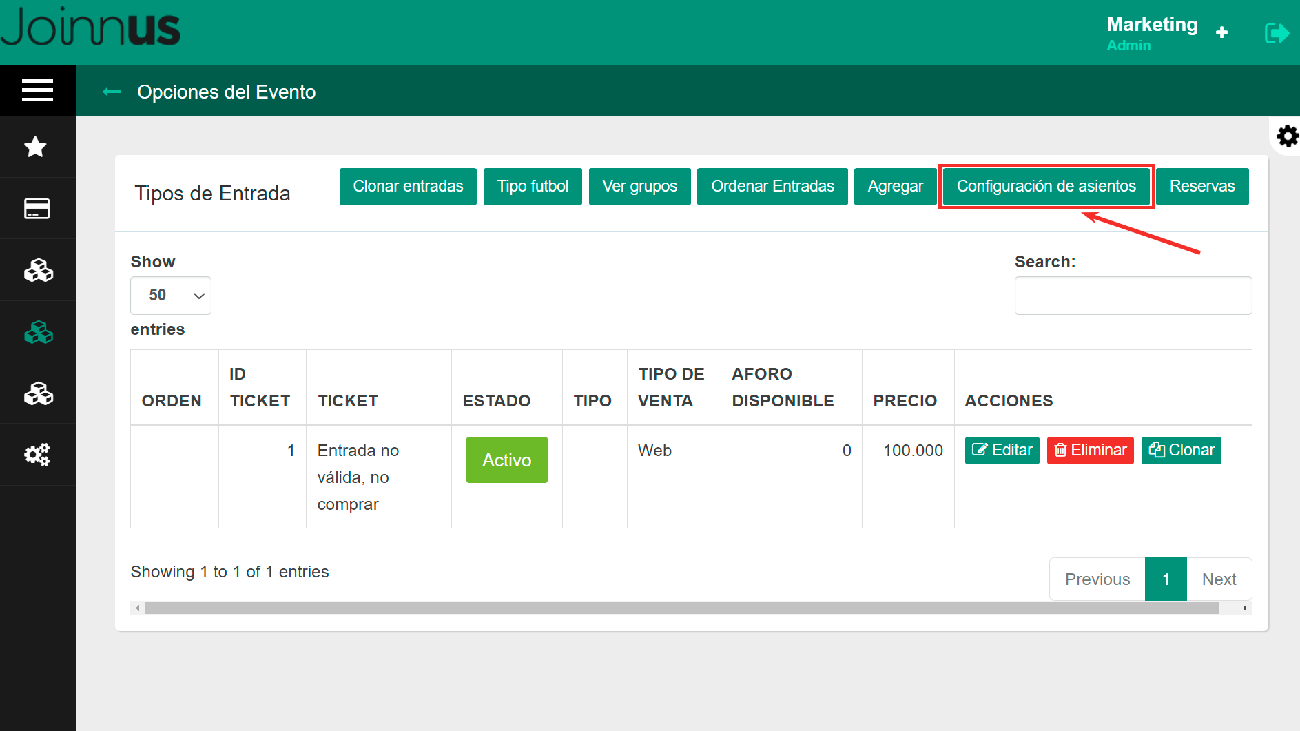1300x731 pixels.
Task: Open the hamburger menu at top left
Action: [x=37, y=90]
